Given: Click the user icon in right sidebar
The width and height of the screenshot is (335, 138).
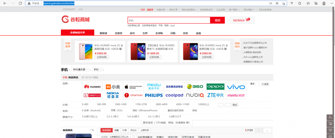Looking at the screenshot, I should [331, 117].
